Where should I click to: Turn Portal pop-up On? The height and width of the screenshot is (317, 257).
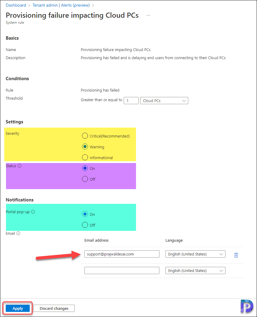pyautogui.click(x=85, y=214)
